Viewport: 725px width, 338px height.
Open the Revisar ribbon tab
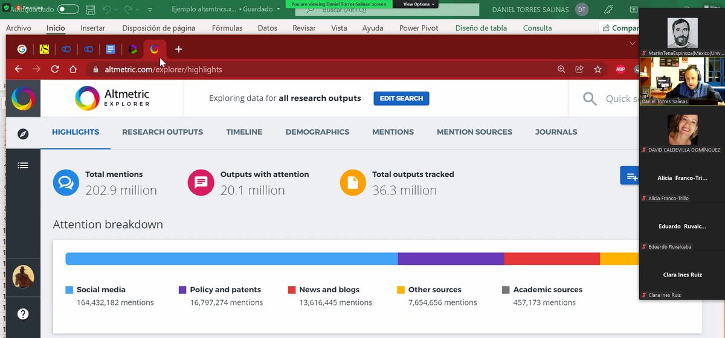point(304,28)
